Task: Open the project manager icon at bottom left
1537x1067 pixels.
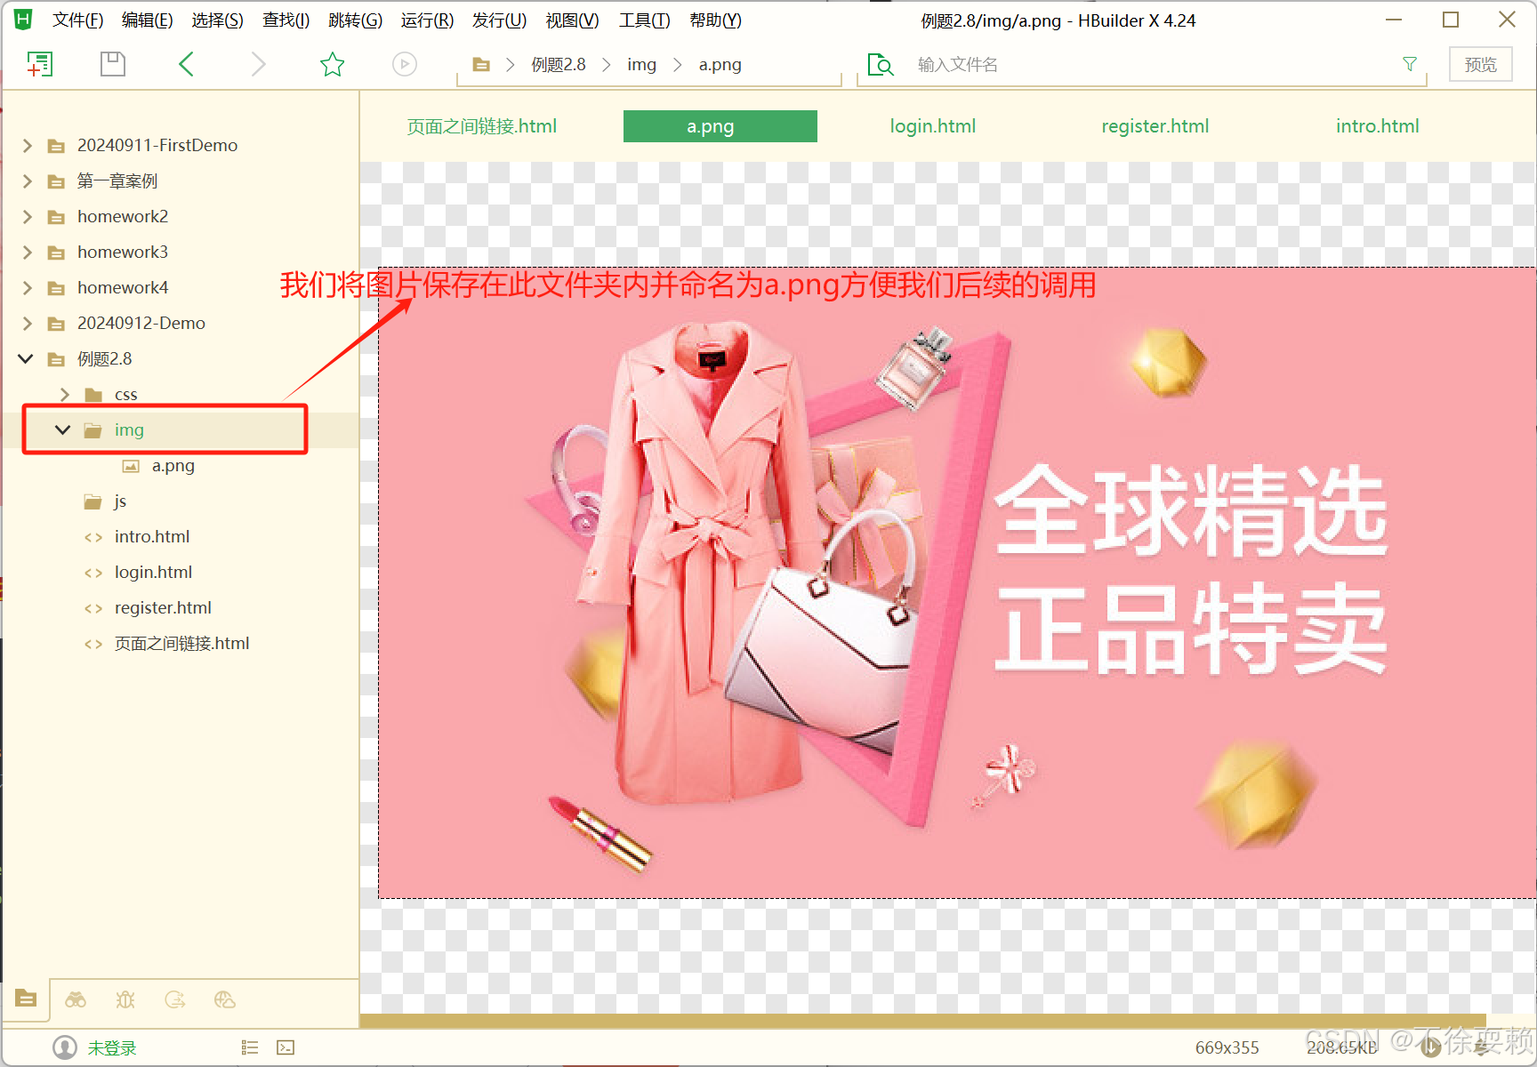Action: [26, 999]
